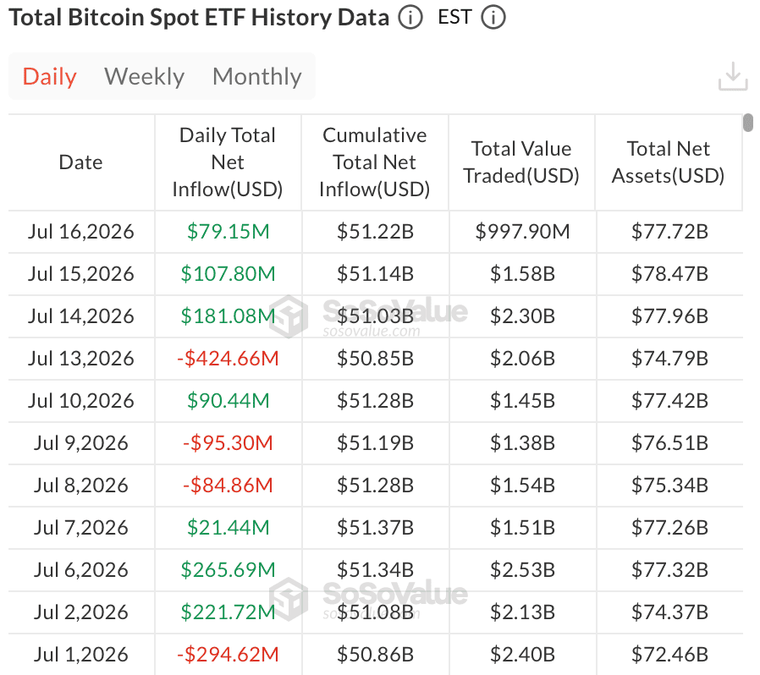Click the SoSoValue watermark logo near Jul 14
This screenshot has width=760, height=675.
point(289,316)
